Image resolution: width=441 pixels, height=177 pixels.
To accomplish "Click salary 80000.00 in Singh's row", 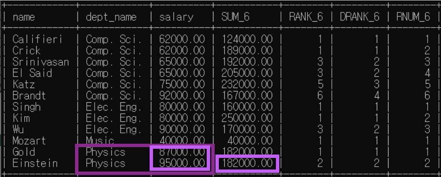I will click(182, 107).
